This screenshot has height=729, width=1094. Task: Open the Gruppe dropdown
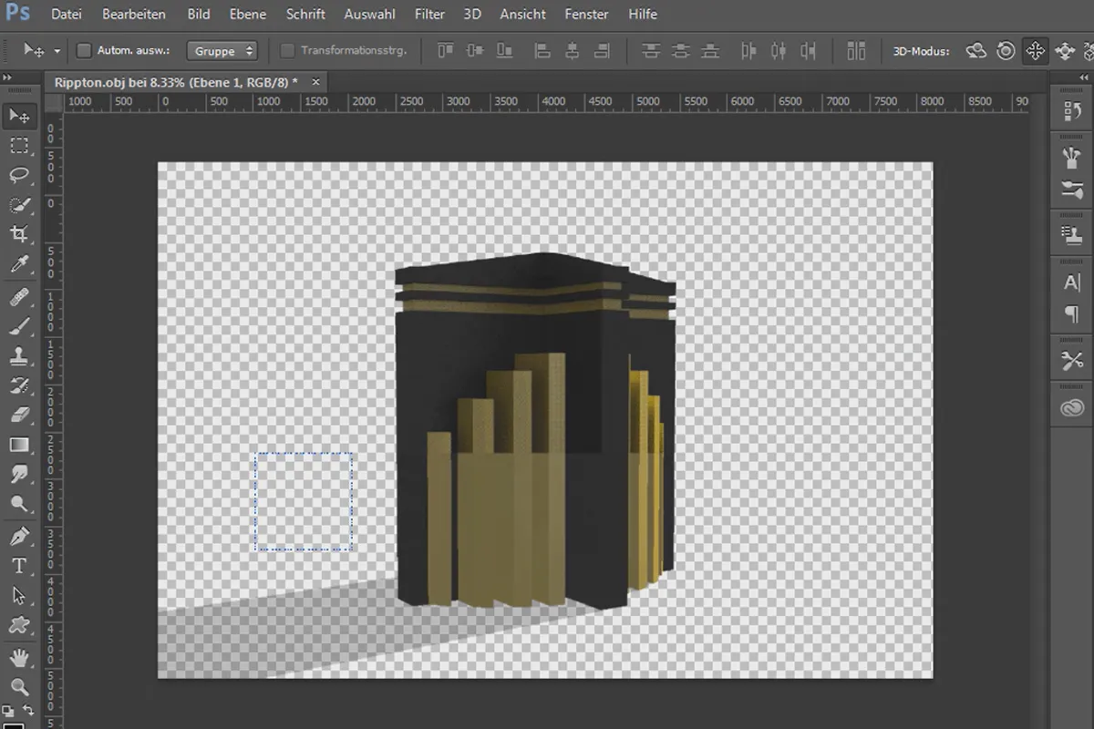pyautogui.click(x=222, y=51)
